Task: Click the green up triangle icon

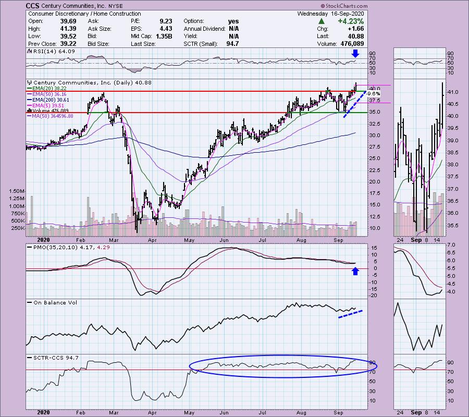Action: (321, 21)
